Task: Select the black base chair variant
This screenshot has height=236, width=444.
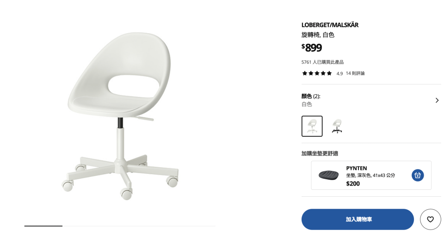Action: pos(337,126)
